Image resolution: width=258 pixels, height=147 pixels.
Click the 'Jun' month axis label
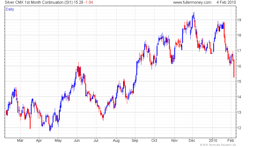pos(77,141)
